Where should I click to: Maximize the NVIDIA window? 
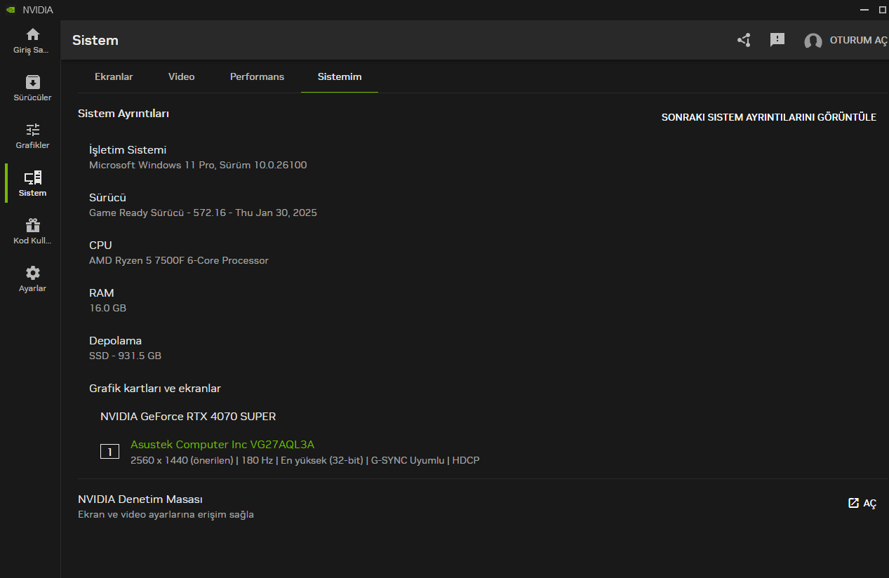[882, 10]
